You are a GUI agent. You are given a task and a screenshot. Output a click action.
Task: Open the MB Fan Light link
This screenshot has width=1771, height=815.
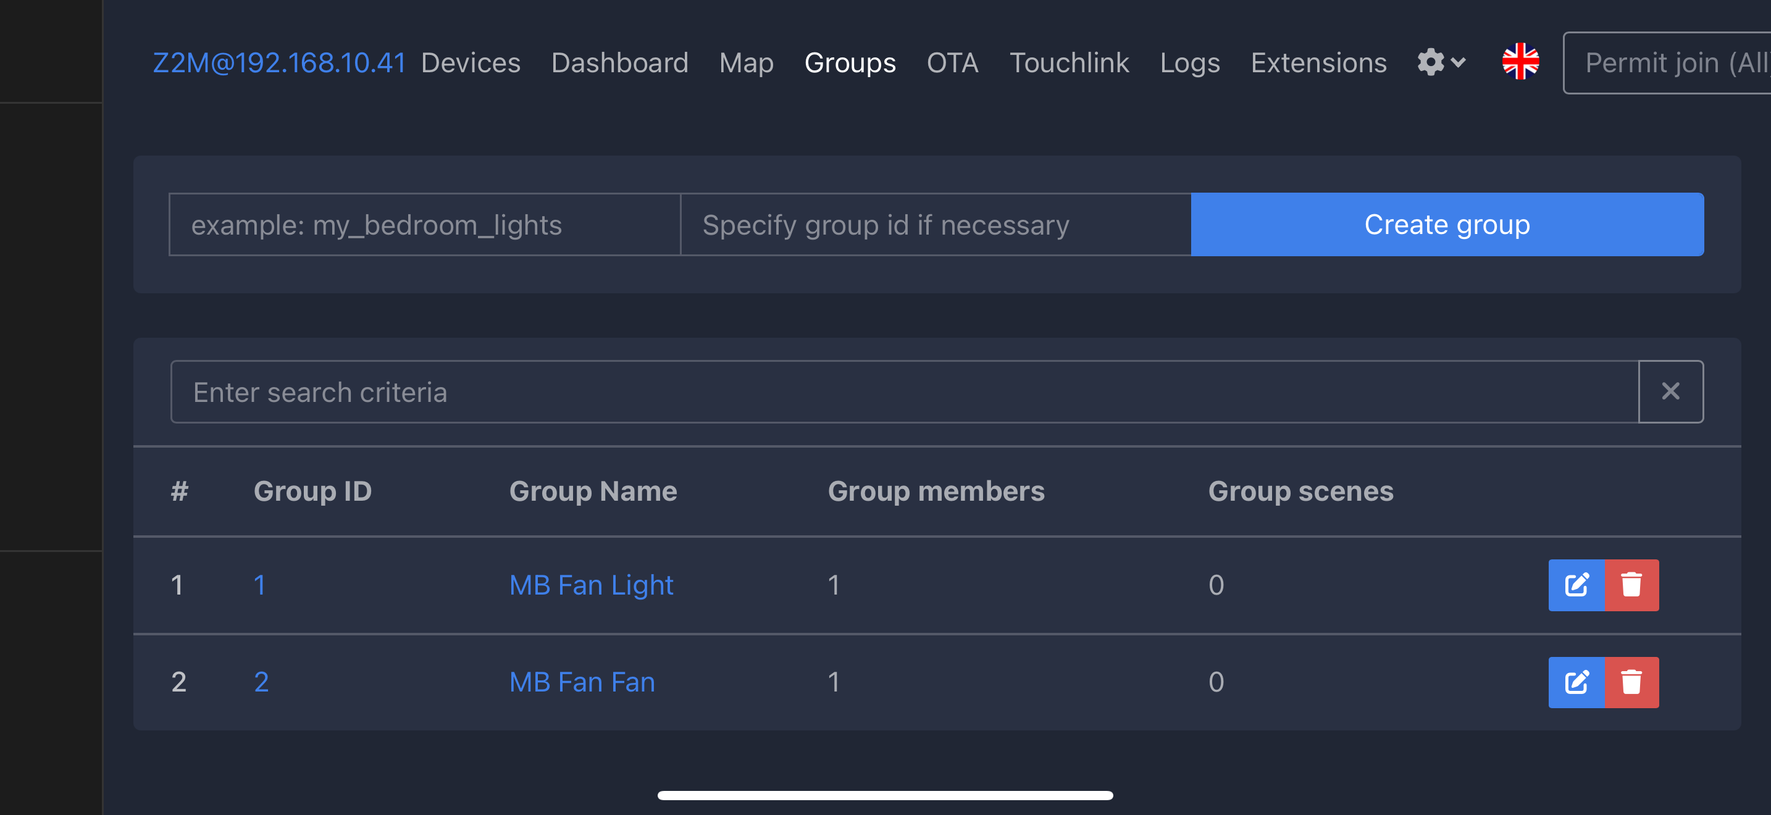[x=590, y=585]
